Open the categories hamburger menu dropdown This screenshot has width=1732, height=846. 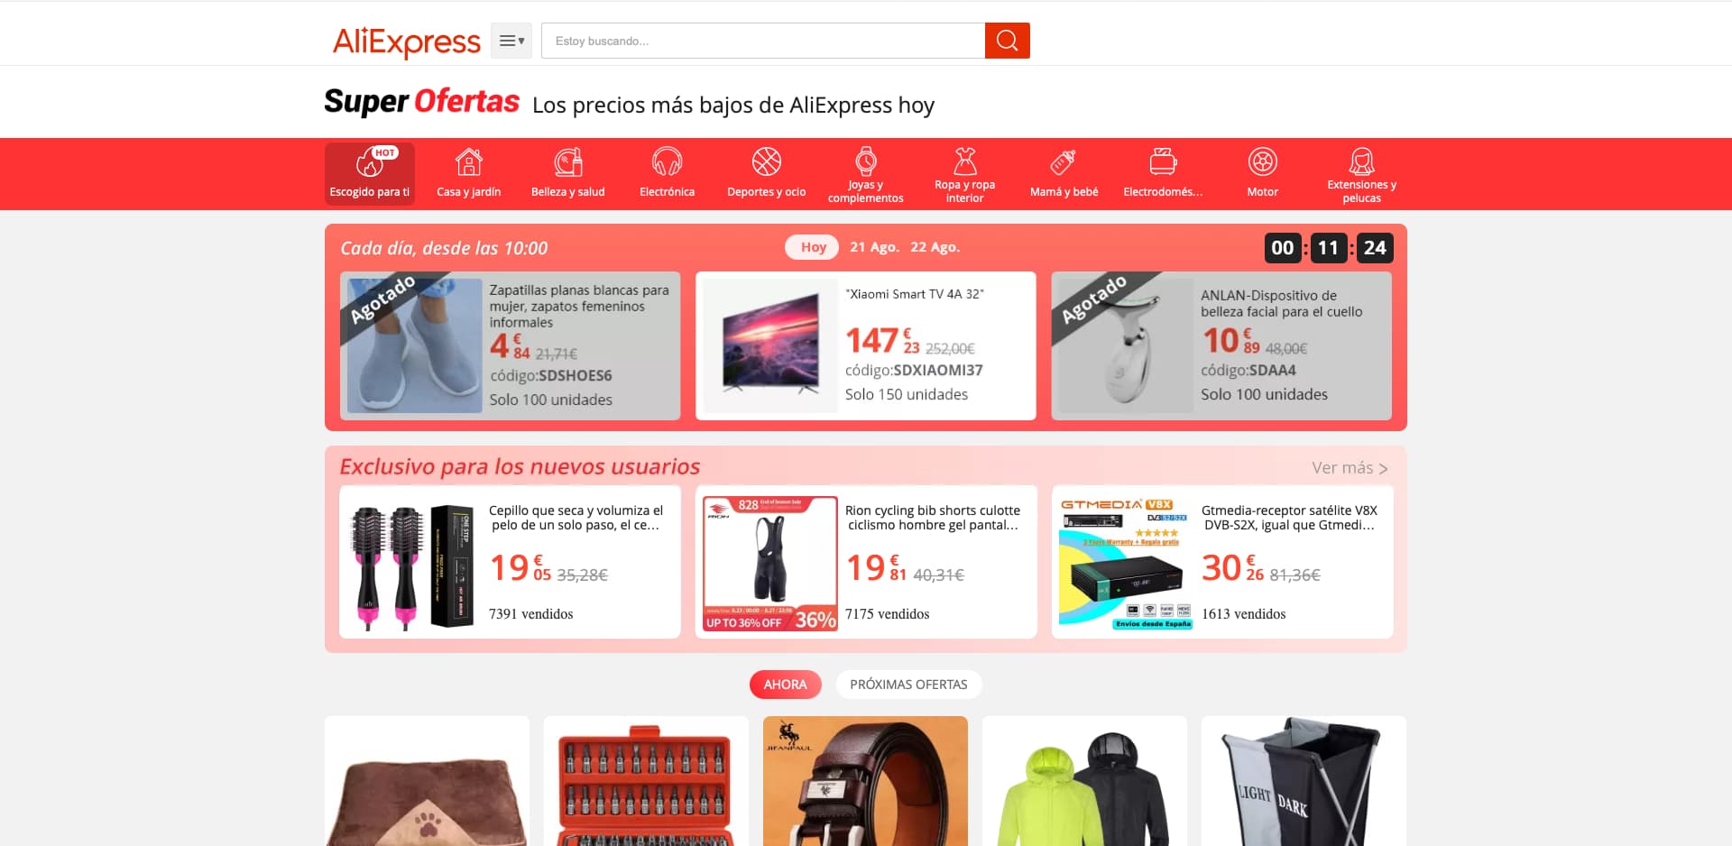pyautogui.click(x=511, y=41)
